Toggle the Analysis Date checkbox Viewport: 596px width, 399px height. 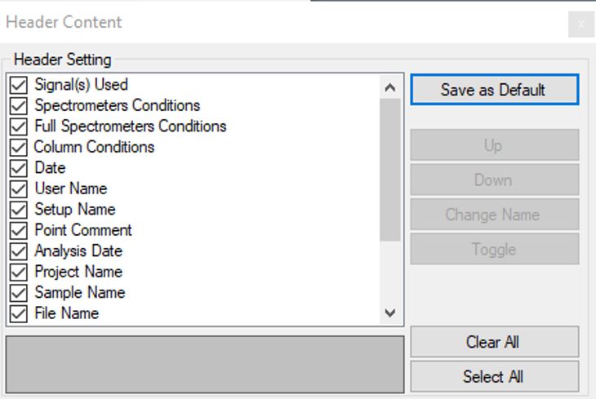(18, 251)
